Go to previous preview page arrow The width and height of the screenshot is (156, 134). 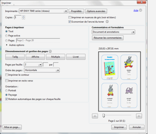point(95,116)
